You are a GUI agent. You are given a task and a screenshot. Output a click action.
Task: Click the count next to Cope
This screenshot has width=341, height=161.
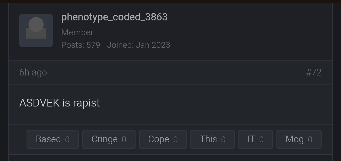pyautogui.click(x=175, y=139)
